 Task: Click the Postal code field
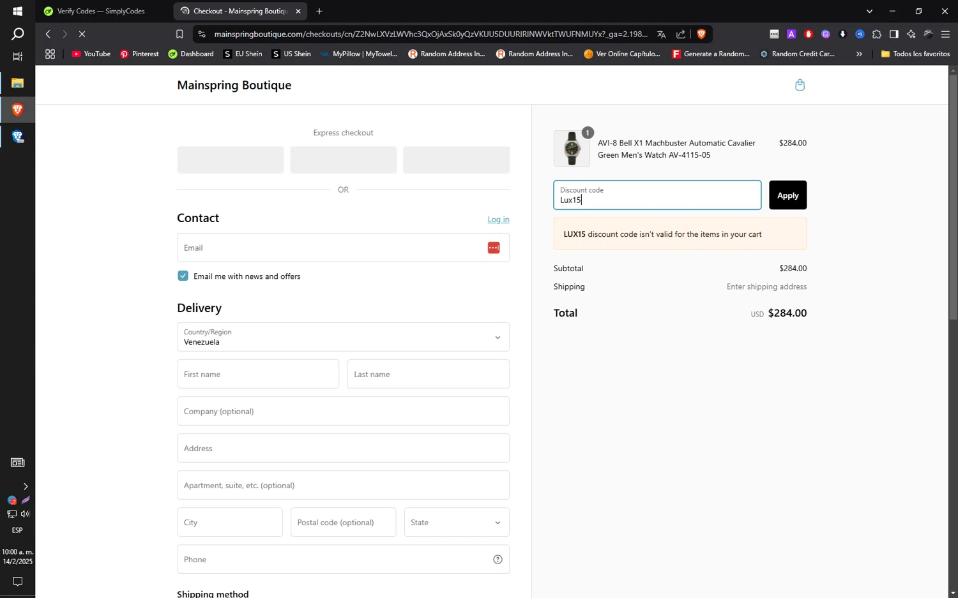[x=344, y=522]
